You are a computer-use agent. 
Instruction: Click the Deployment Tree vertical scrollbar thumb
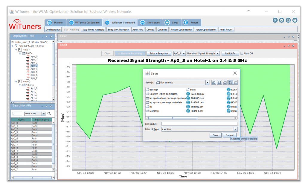(x=53, y=65)
